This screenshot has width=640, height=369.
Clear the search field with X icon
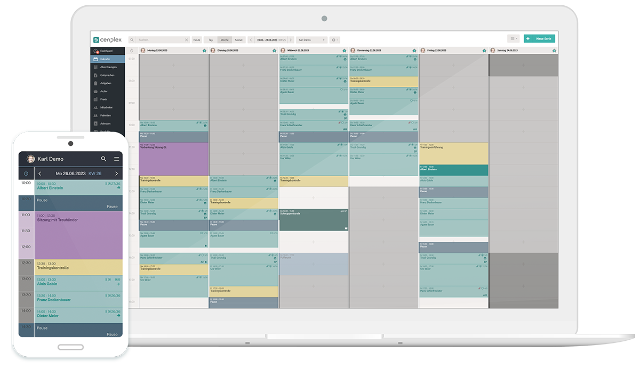click(x=187, y=40)
